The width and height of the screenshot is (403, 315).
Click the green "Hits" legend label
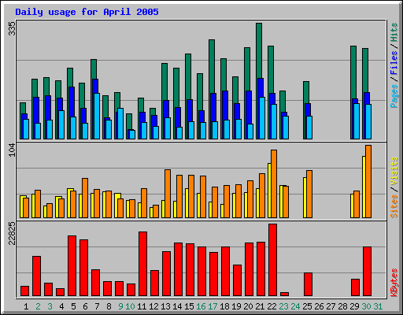(394, 32)
